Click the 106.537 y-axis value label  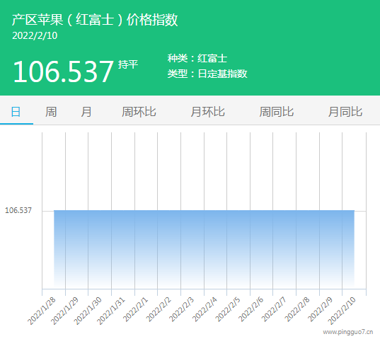click(18, 210)
